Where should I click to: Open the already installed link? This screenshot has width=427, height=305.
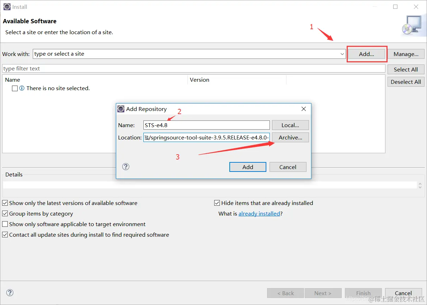click(x=259, y=213)
